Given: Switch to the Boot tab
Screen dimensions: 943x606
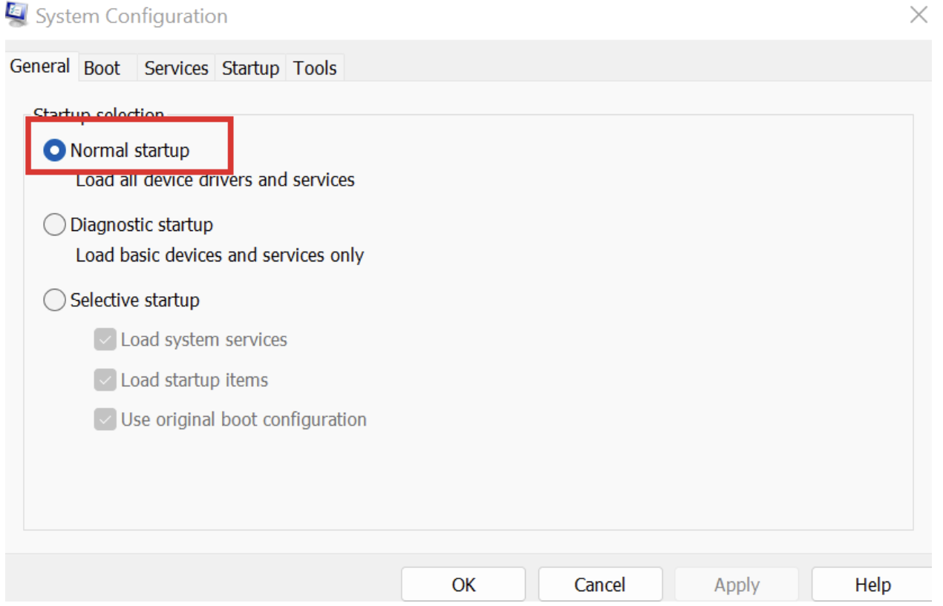Looking at the screenshot, I should pos(103,68).
